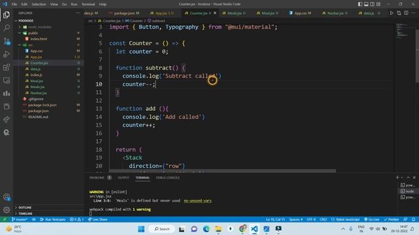Image resolution: width=419 pixels, height=235 pixels.
Task: Open the Source Control view
Action: (7, 41)
